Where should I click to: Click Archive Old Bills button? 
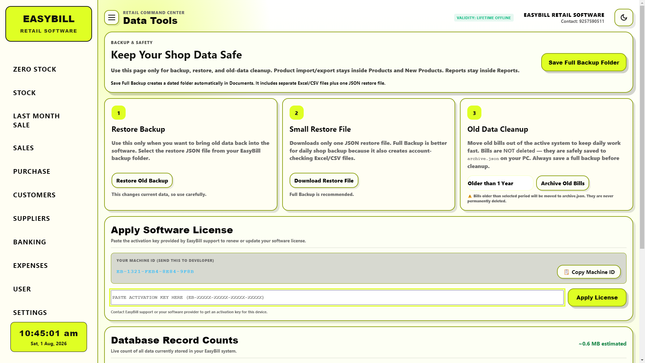(x=562, y=183)
